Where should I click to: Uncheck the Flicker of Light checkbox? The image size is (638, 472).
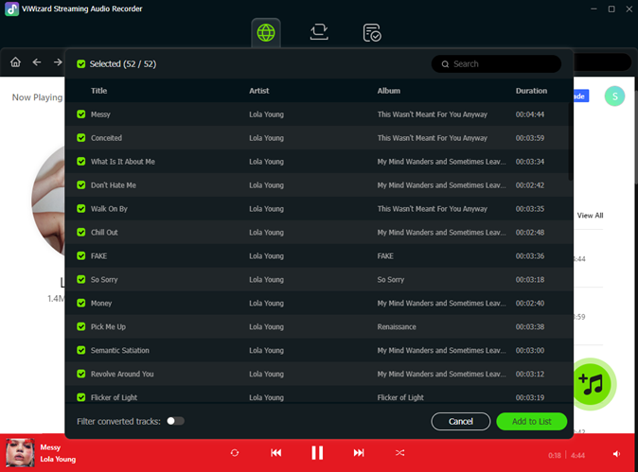tap(81, 397)
